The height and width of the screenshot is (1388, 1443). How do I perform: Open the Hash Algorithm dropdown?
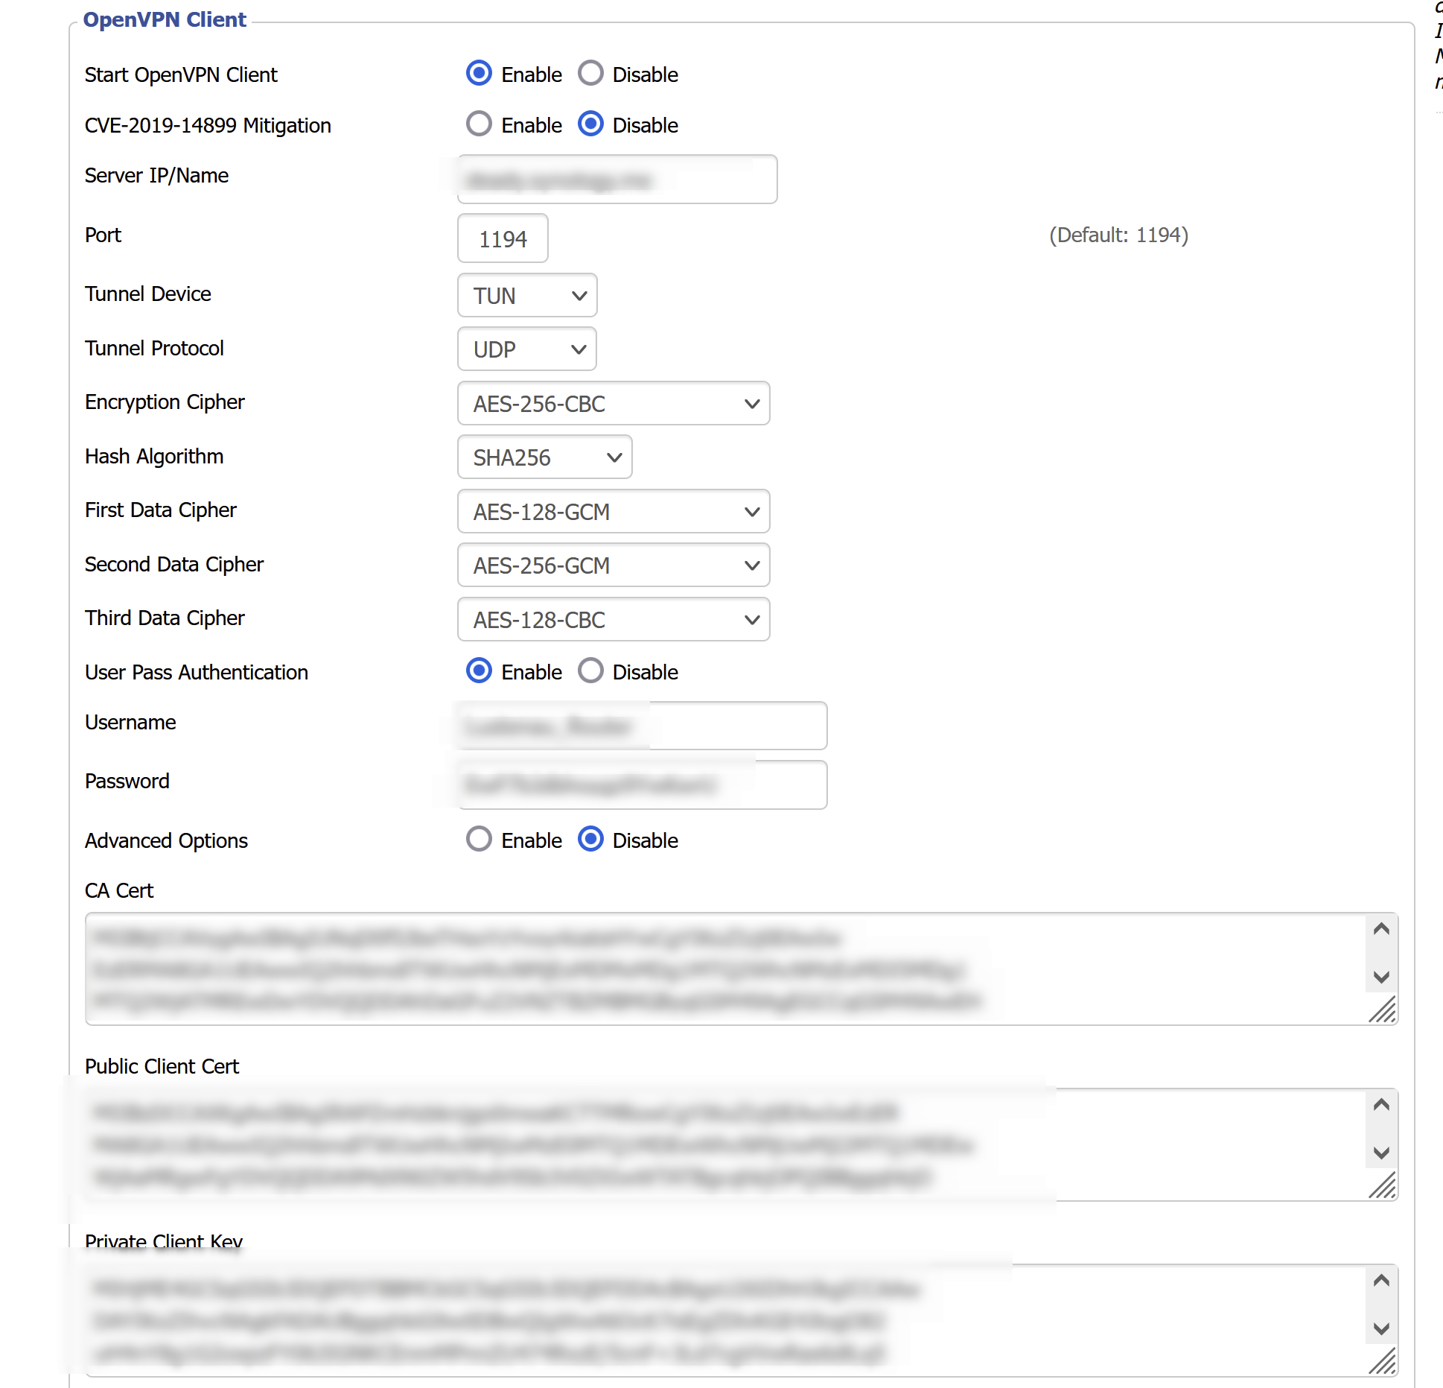pos(545,457)
